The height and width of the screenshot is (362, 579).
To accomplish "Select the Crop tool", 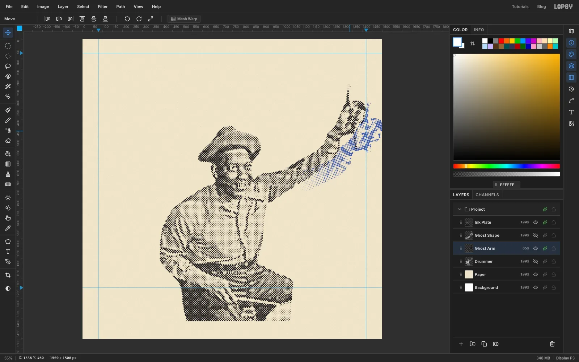I will coord(8,275).
